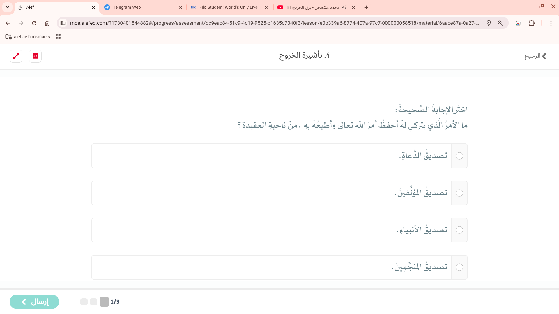Click the zoom magnifier icon in address bar
Viewport: 559px width, 314px height.
pyautogui.click(x=500, y=23)
